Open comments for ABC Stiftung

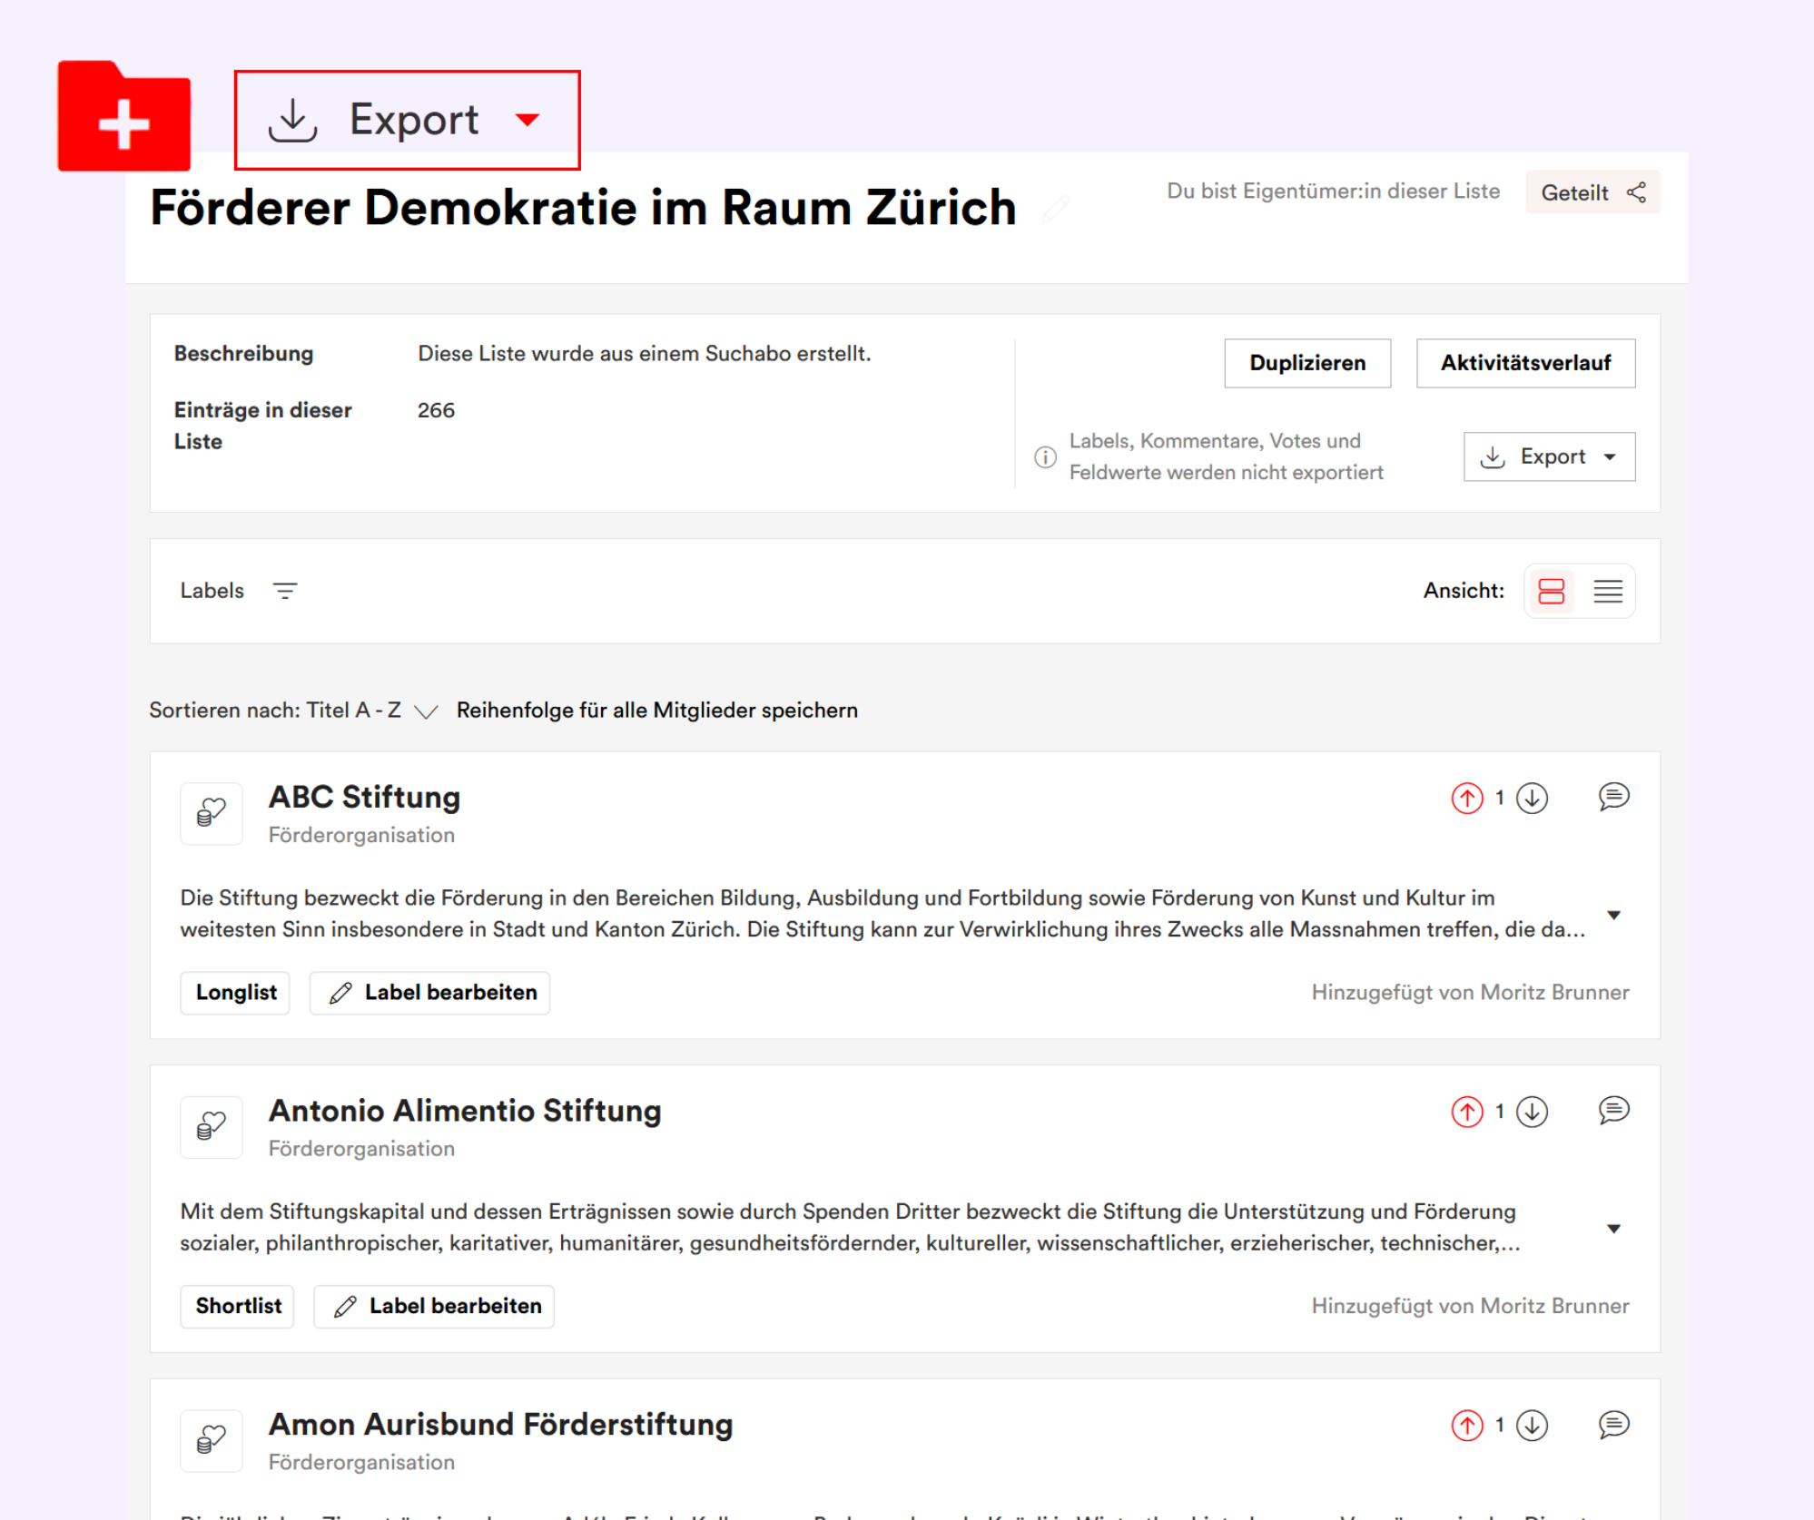[x=1613, y=797]
